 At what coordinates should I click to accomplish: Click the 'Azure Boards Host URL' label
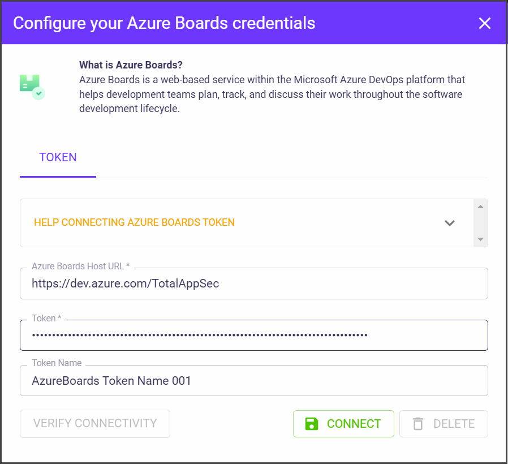pyautogui.click(x=81, y=266)
